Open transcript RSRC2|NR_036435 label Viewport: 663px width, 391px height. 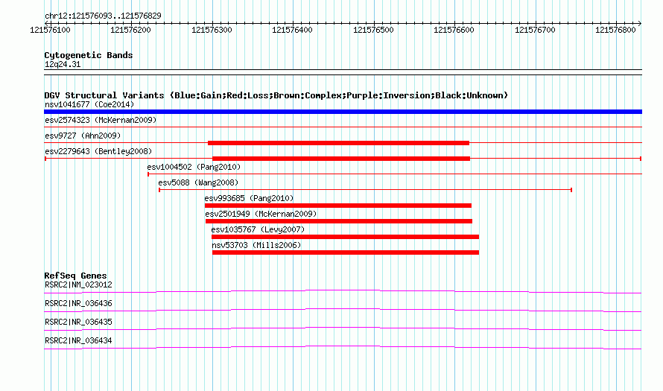78,322
